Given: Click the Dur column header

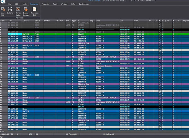Looking at the screenshot, I should (122, 20).
